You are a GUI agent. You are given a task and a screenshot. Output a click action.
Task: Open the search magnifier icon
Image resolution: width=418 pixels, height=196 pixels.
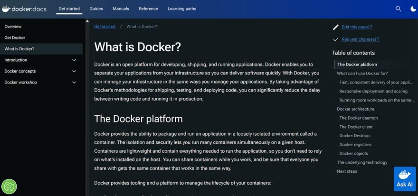click(x=399, y=9)
